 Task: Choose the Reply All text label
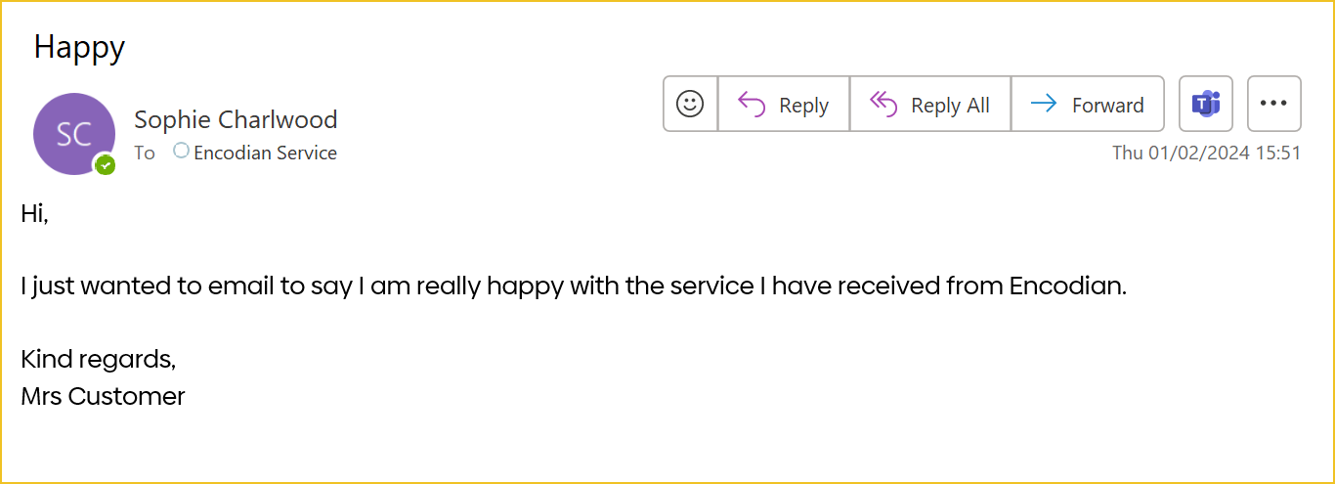click(950, 106)
